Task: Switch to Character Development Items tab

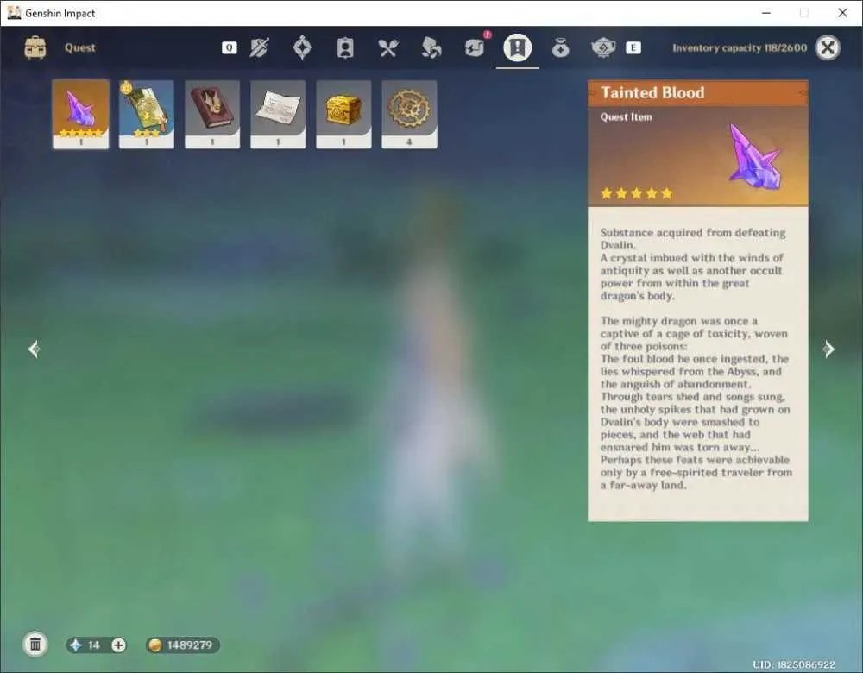Action: point(345,47)
